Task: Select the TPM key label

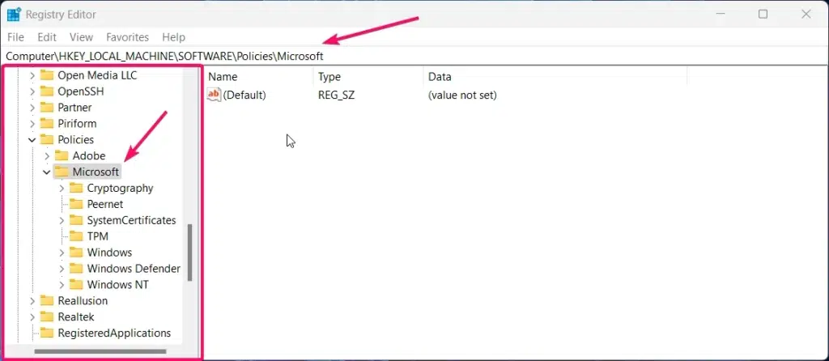Action: click(x=98, y=236)
